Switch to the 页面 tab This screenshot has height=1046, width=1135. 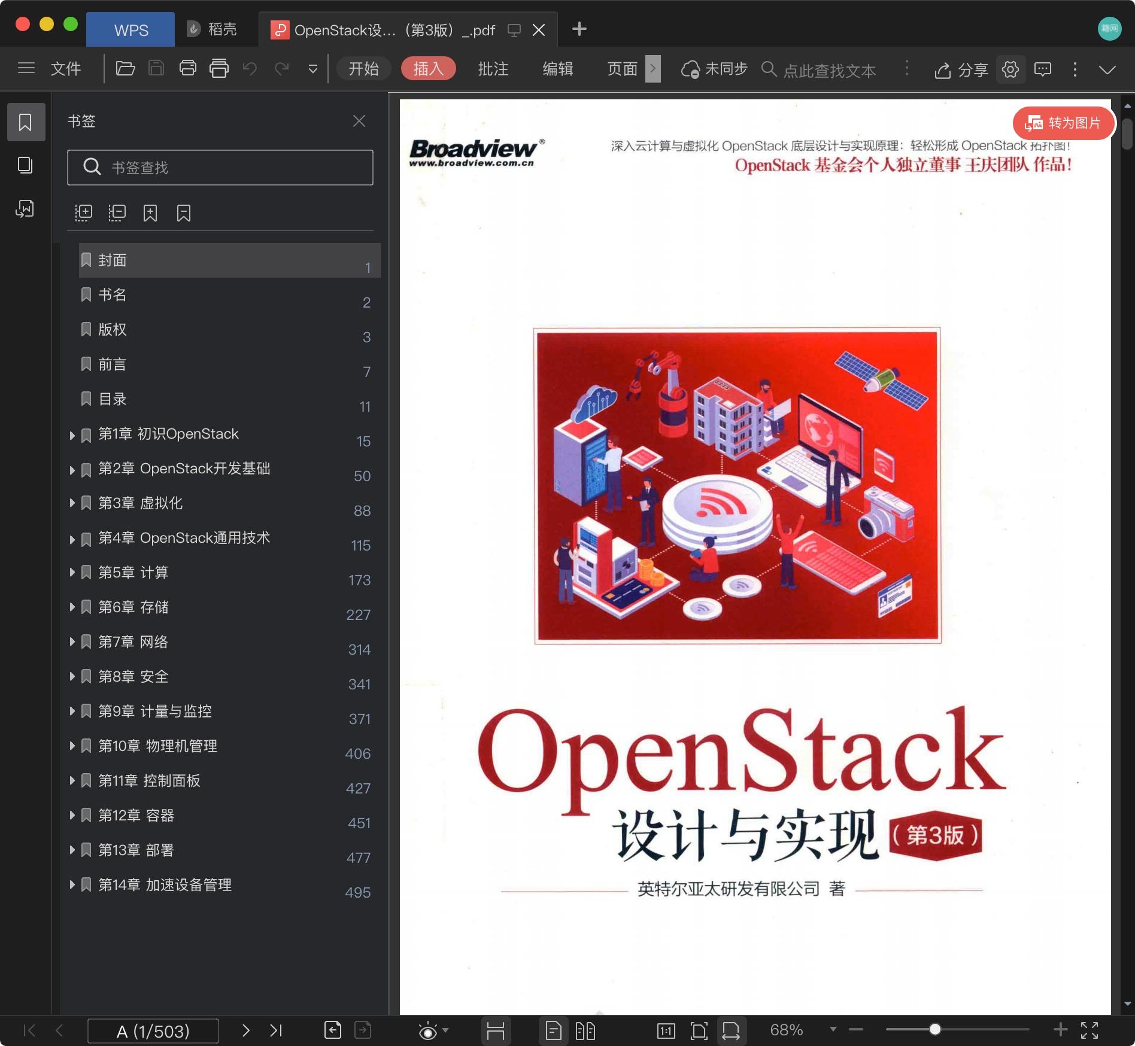tap(623, 69)
